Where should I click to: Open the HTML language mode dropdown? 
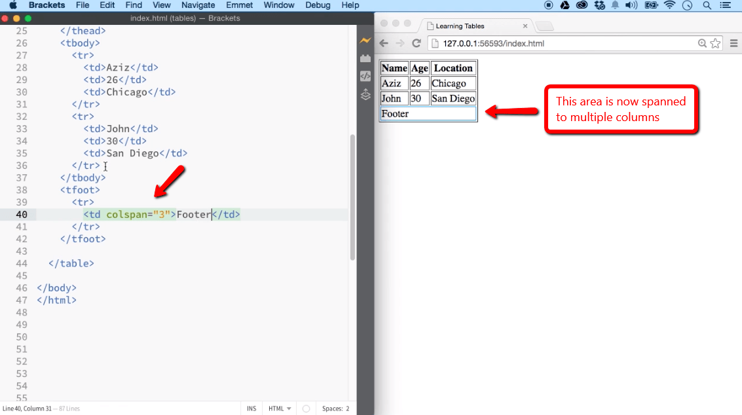pyautogui.click(x=279, y=408)
